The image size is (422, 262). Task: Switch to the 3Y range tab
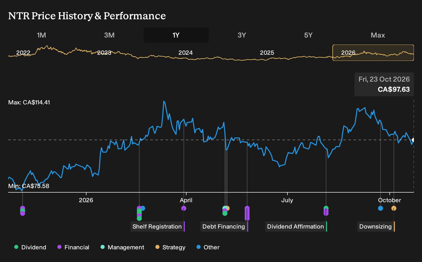(x=242, y=35)
